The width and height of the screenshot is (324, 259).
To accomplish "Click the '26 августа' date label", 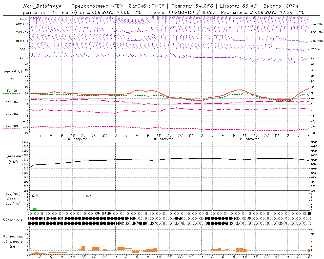I will [x=163, y=139].
